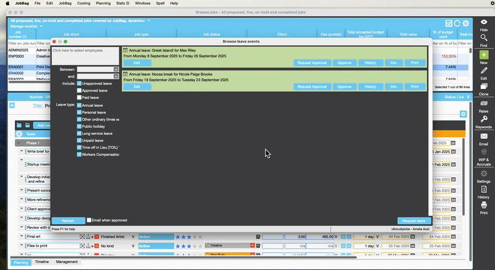Toggle Long service leave checkbox
The height and width of the screenshot is (270, 495).
79,133
